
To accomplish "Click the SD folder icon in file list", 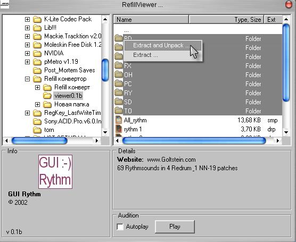I will (119, 102).
